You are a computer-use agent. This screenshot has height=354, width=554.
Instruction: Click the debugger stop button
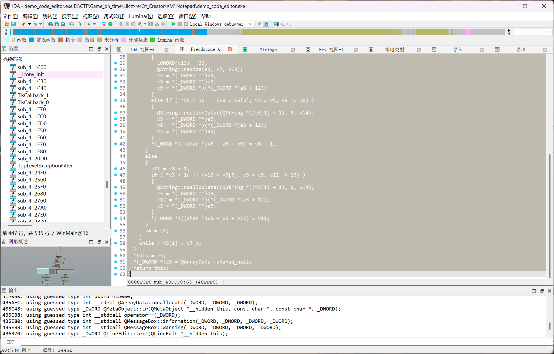pos(186,24)
